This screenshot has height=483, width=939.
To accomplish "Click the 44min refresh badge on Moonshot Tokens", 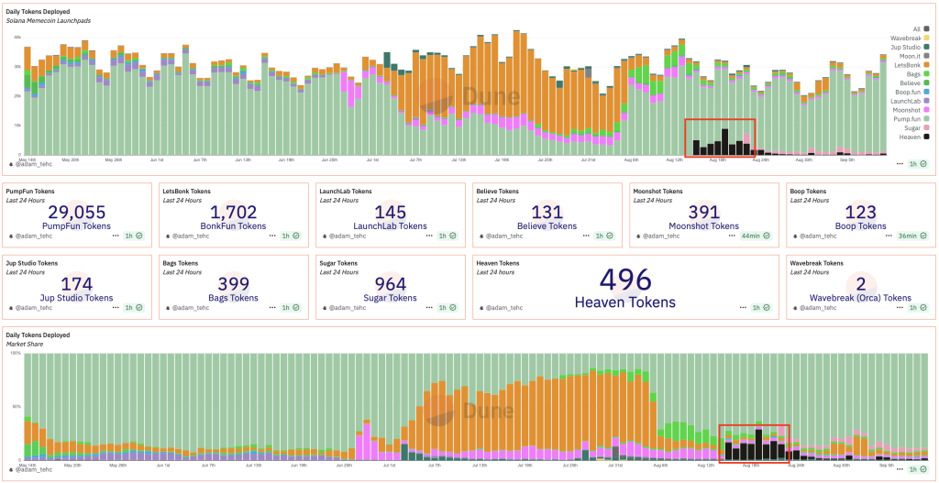I will (x=755, y=236).
